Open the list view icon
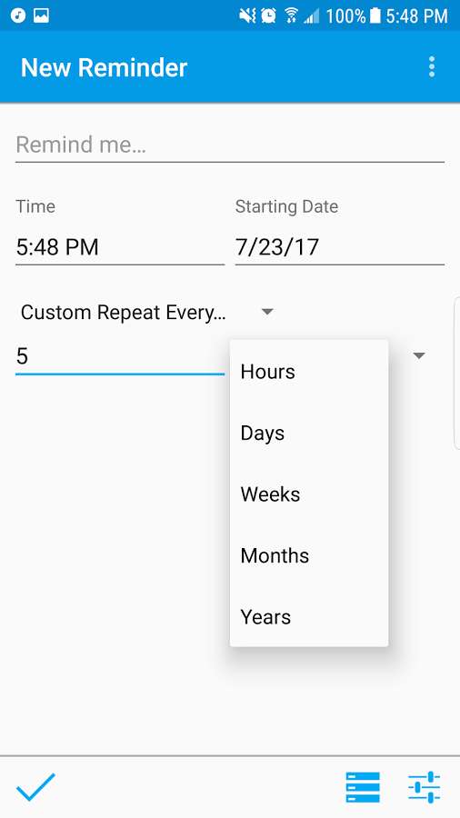The width and height of the screenshot is (460, 818). coord(363,787)
